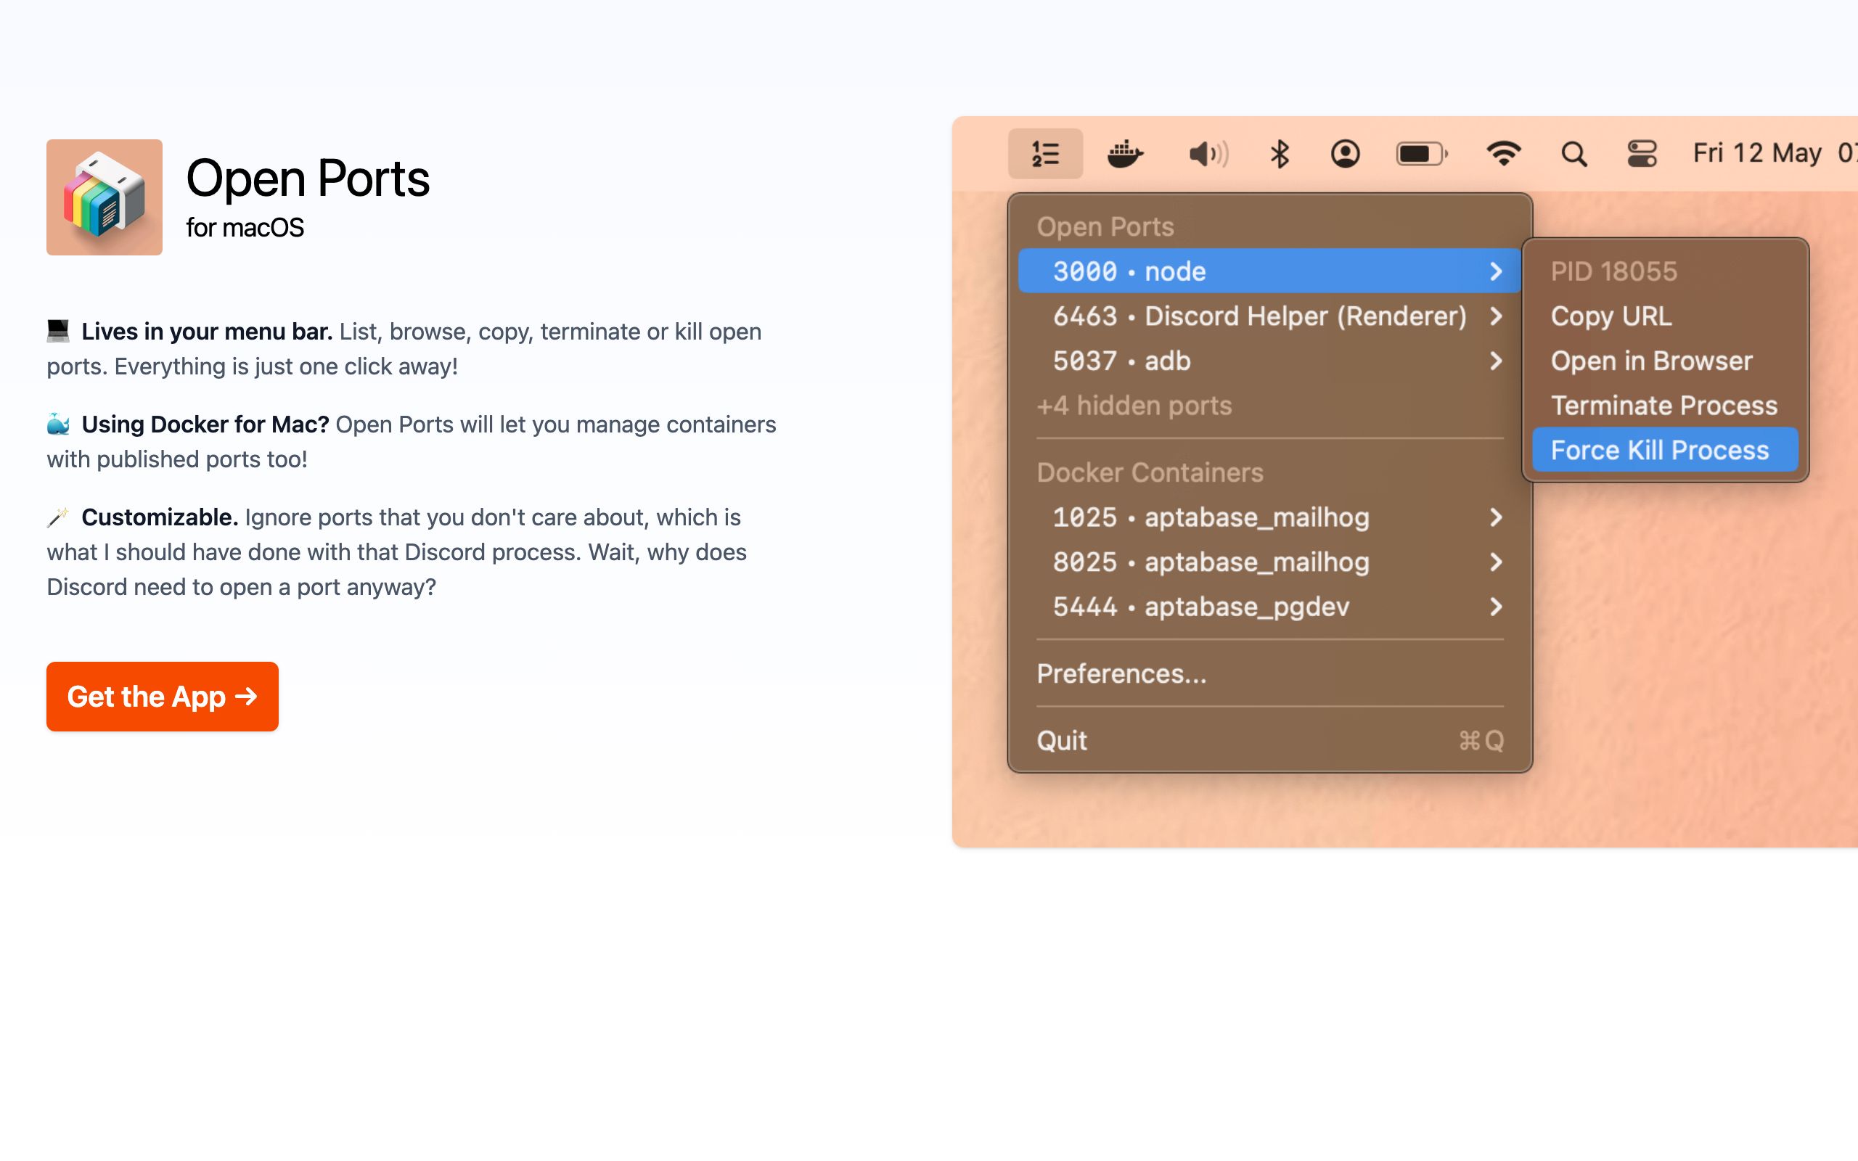
Task: Choose Quit in the menu
Action: [x=1269, y=740]
